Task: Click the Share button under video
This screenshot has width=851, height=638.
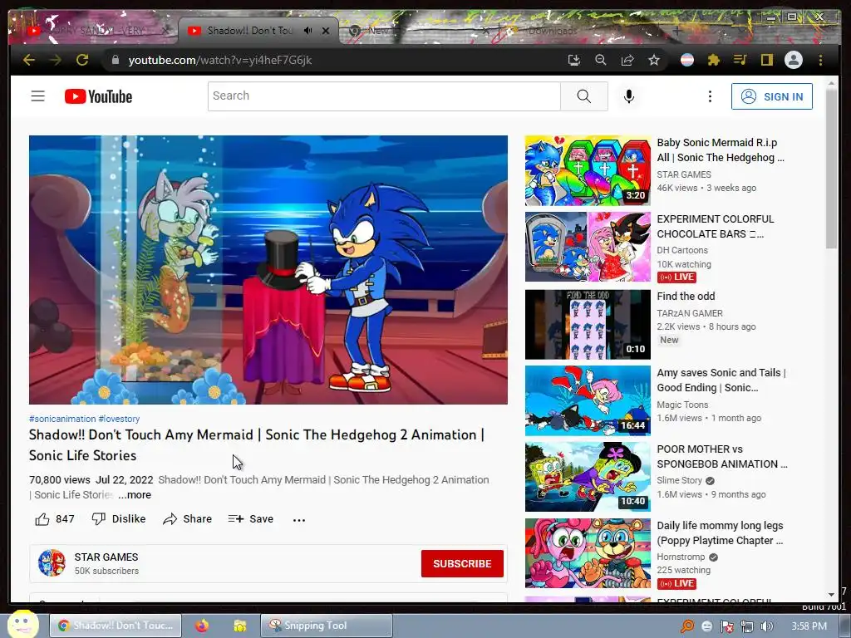Action: [187, 519]
